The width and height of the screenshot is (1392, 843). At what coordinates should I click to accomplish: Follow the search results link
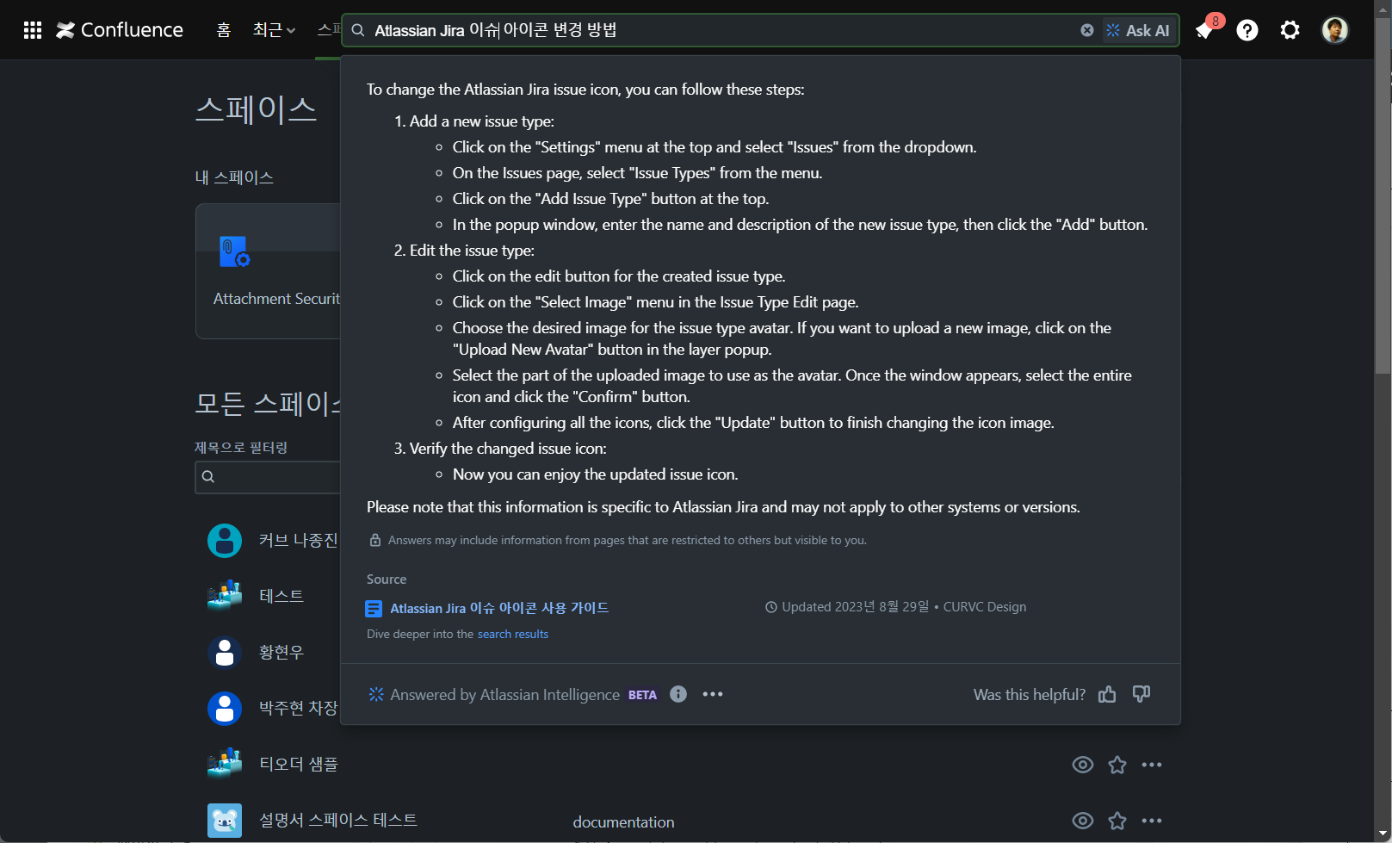pos(513,634)
